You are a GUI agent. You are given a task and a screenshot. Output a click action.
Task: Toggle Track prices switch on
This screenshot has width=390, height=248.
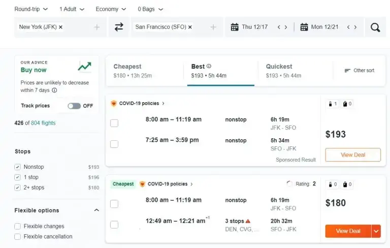click(x=74, y=106)
